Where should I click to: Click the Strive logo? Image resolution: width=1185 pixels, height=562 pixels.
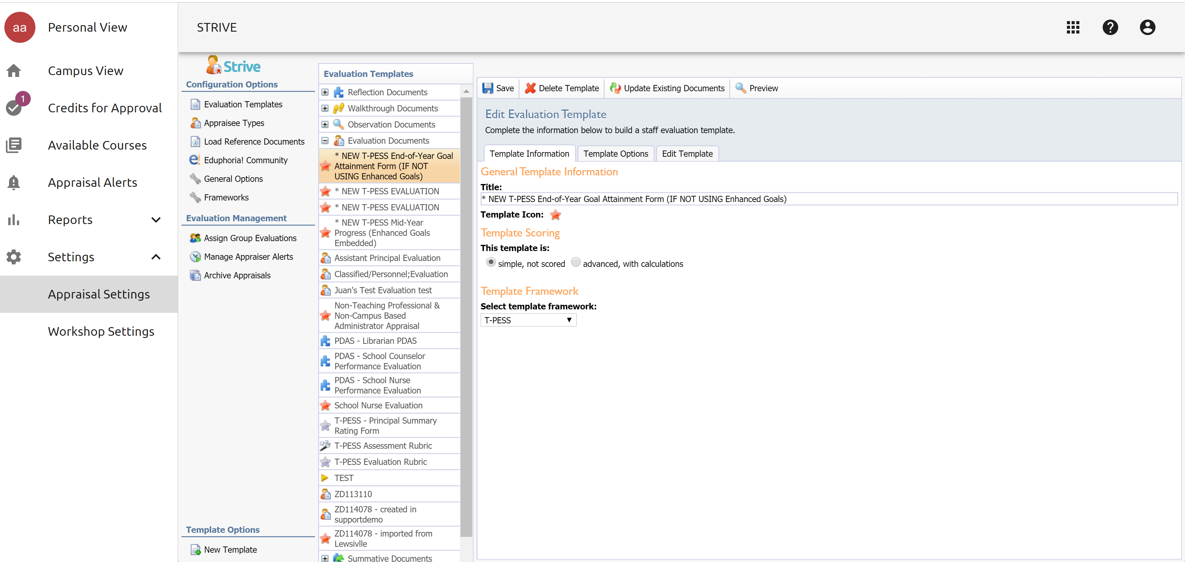[233, 66]
